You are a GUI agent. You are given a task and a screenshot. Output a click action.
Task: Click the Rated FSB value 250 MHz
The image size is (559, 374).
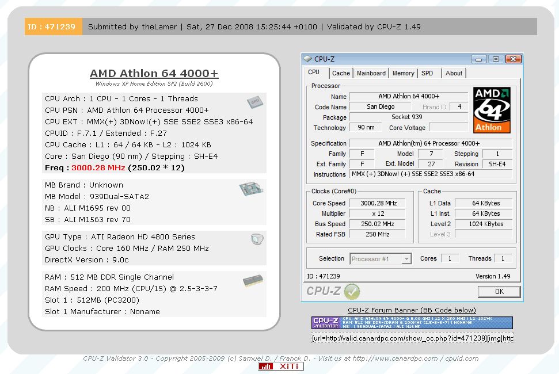tap(378, 234)
